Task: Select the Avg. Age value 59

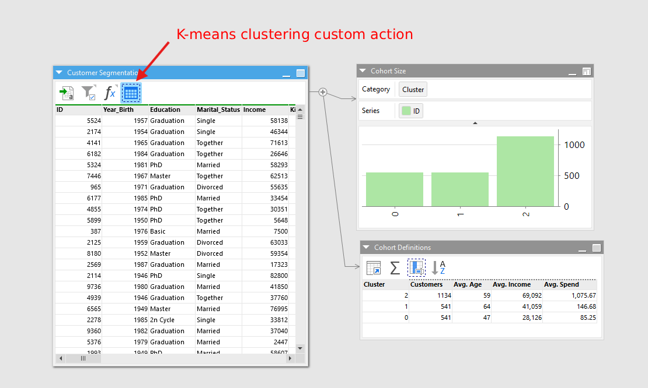Action: click(x=472, y=295)
